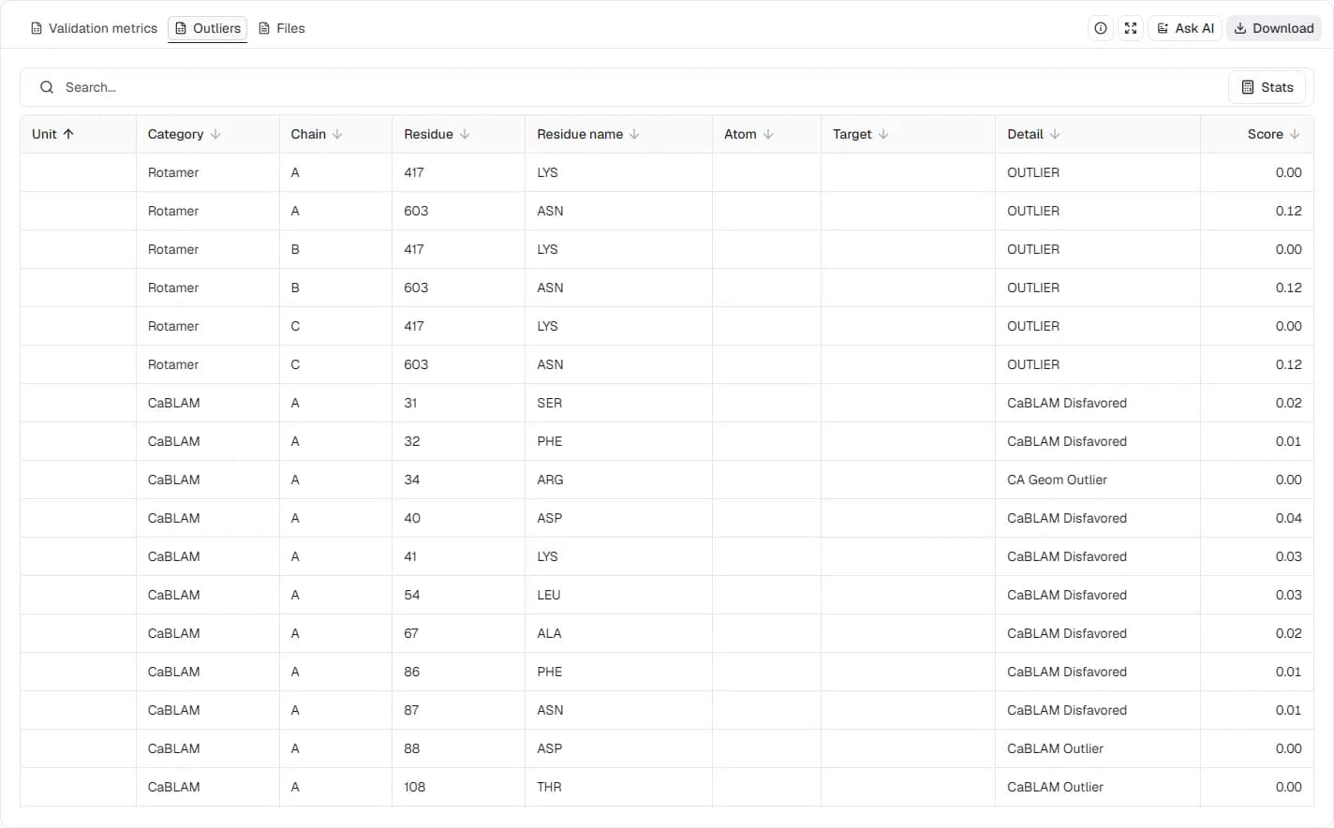Viewport: 1334px width, 828px height.
Task: Click the Ask AI sparkle icon
Action: pos(1163,28)
